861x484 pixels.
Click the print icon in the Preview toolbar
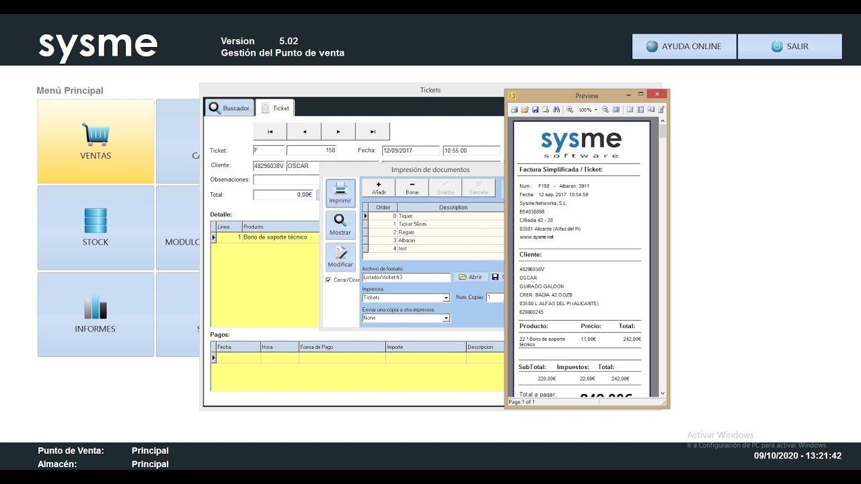click(515, 110)
